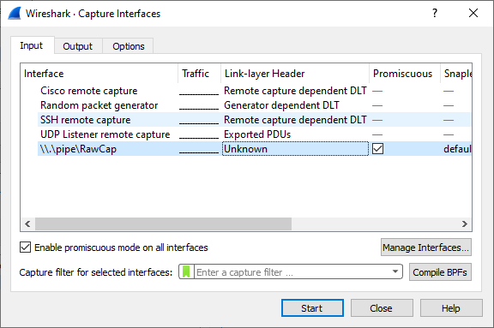This screenshot has width=494, height=328.
Task: Click the green bookmark capture filter icon
Action: coord(186,271)
